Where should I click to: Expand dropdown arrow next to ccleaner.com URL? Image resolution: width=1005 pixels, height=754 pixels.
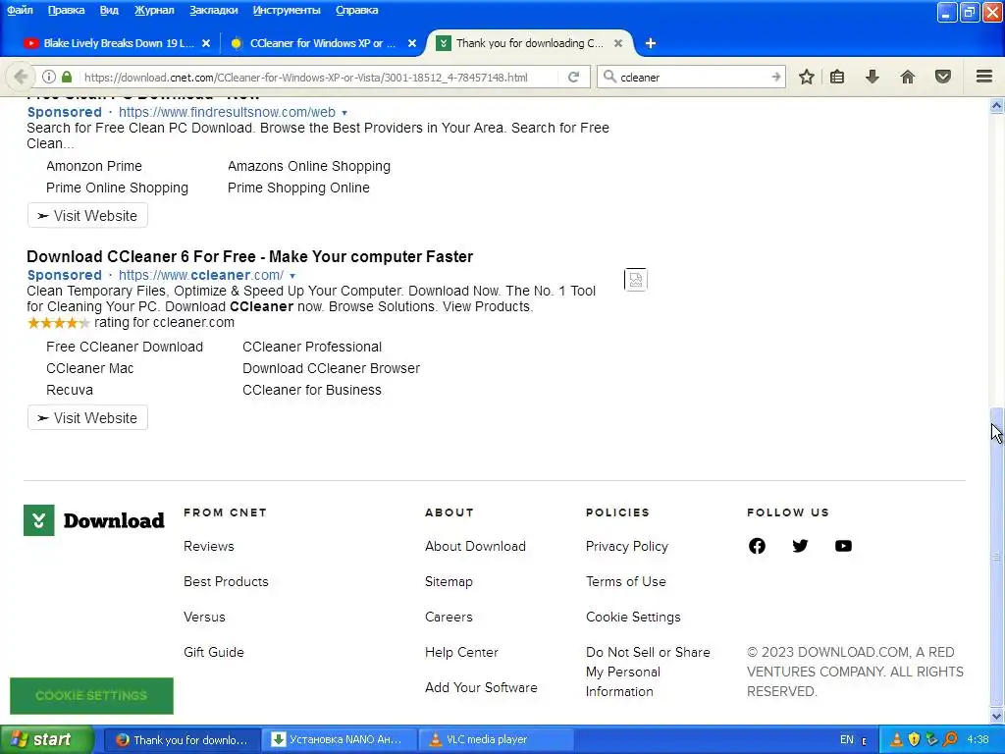pos(292,276)
